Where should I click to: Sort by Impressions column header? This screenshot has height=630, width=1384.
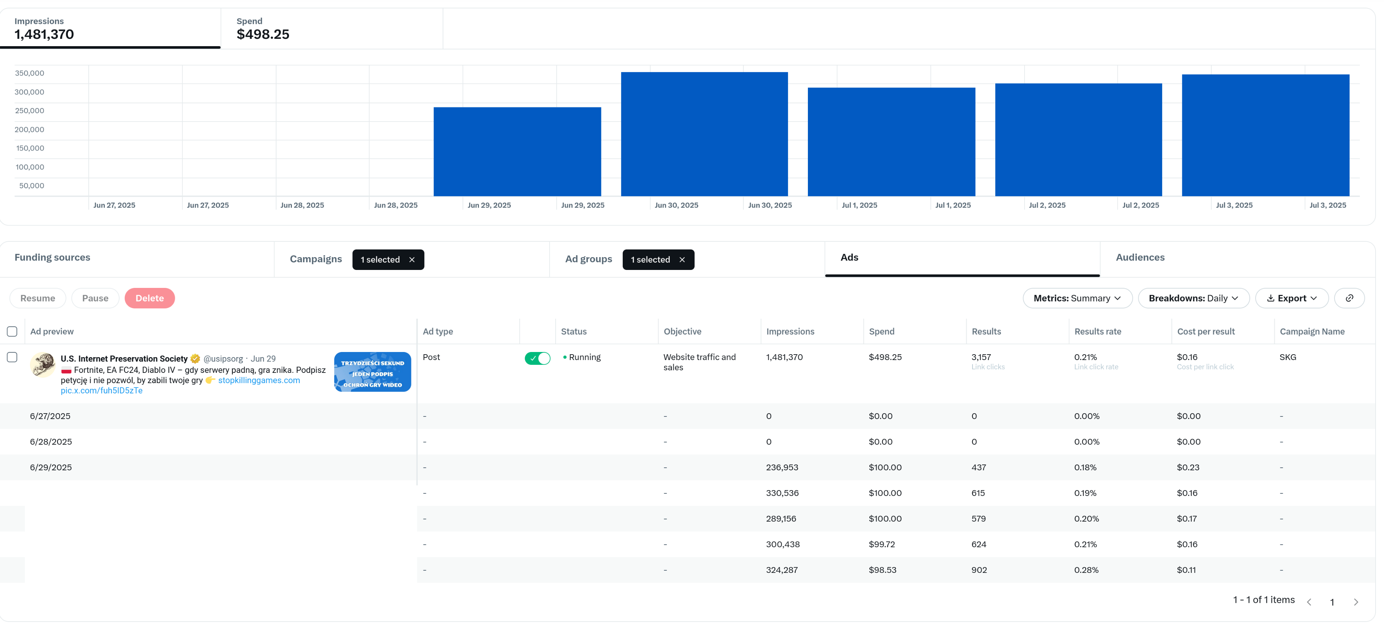790,331
